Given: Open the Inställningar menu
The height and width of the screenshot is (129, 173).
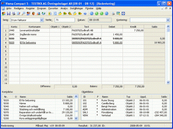Looking at the screenshot, I should pyautogui.click(x=76, y=8).
